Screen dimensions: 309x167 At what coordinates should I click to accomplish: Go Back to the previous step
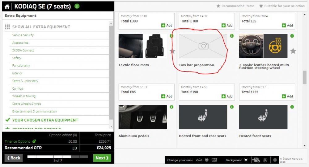14,158
